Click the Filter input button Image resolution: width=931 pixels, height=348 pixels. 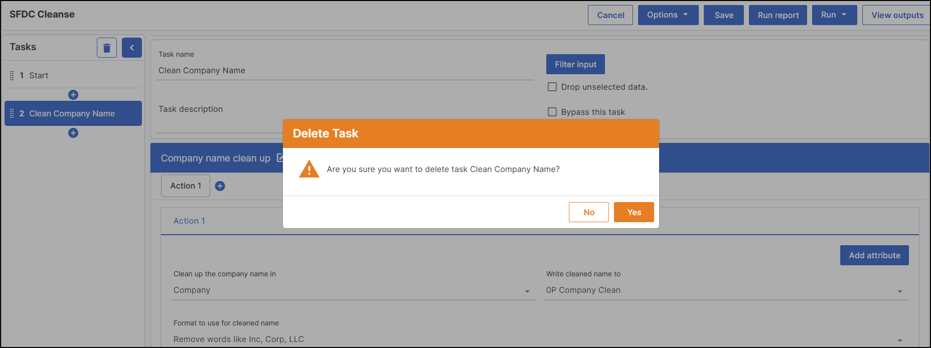(575, 64)
